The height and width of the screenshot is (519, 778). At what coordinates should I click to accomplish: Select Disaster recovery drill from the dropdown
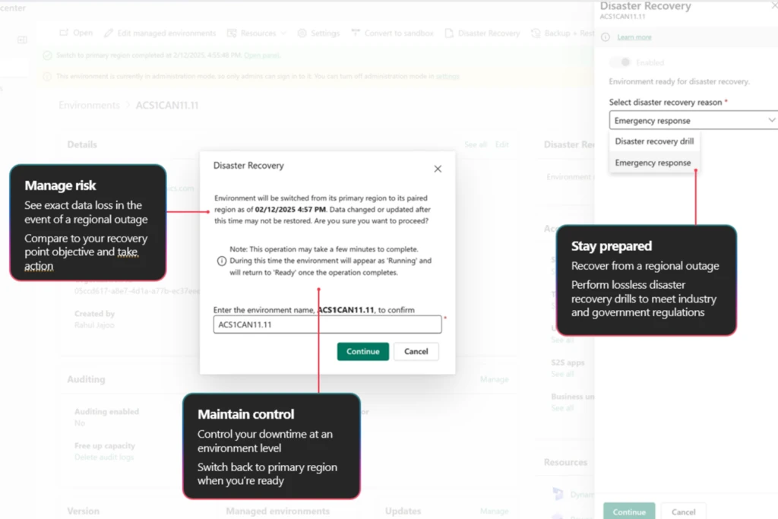(654, 141)
